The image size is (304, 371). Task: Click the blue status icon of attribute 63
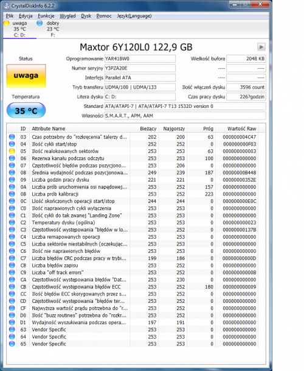pos(12,330)
